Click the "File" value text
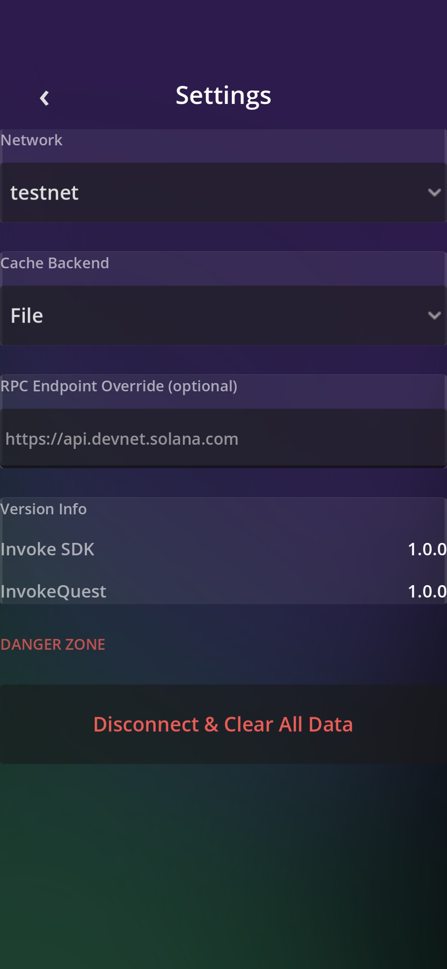The width and height of the screenshot is (447, 969). point(27,316)
